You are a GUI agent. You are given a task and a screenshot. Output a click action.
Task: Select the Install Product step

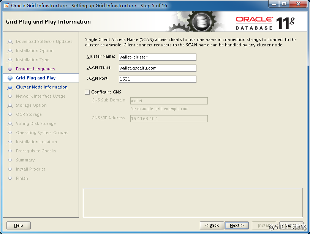tap(30, 169)
